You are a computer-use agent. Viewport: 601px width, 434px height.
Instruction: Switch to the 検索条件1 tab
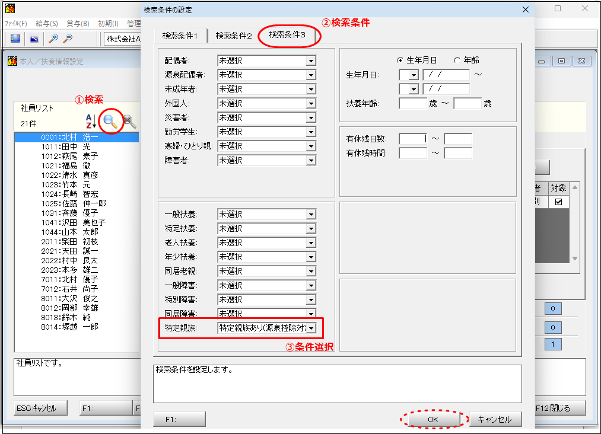180,36
